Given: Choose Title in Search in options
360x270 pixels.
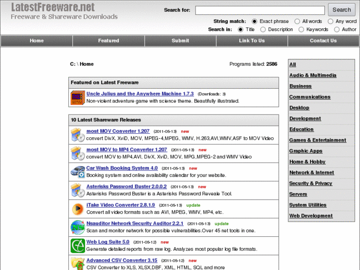Looking at the screenshot, I should coord(240,30).
